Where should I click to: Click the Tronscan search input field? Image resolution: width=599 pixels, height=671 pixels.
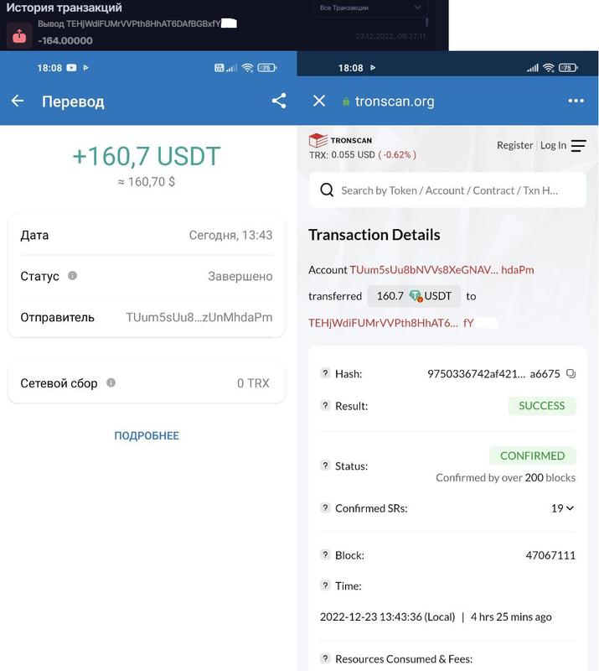click(x=447, y=190)
